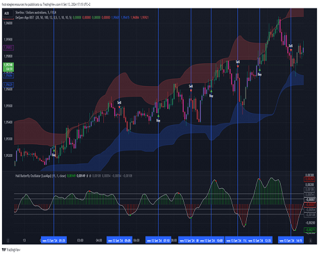This screenshot has height=255, width=319.
Task: Click the red oscillator value label at top right
Action: click(x=309, y=179)
